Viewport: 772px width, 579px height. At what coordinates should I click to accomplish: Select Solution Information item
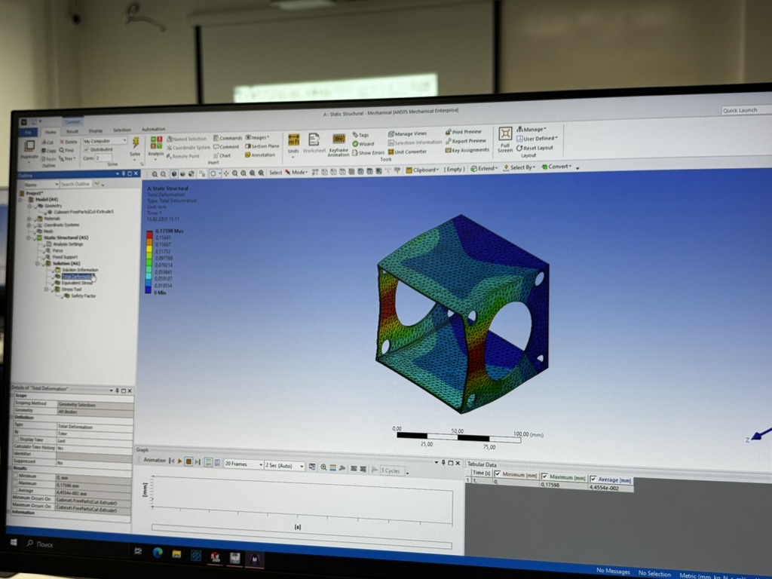click(x=80, y=270)
